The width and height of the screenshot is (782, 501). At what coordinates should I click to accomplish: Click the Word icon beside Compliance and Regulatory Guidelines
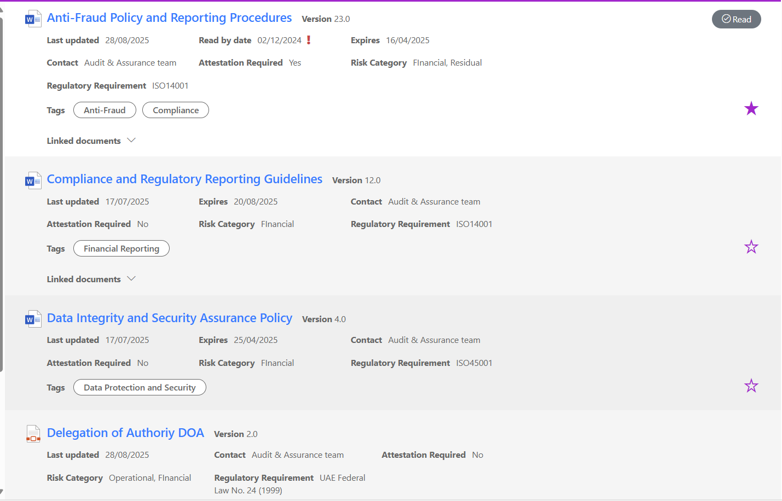click(33, 180)
